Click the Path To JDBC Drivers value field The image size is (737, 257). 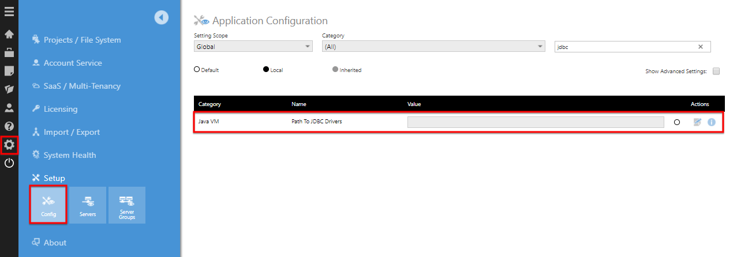(x=536, y=122)
